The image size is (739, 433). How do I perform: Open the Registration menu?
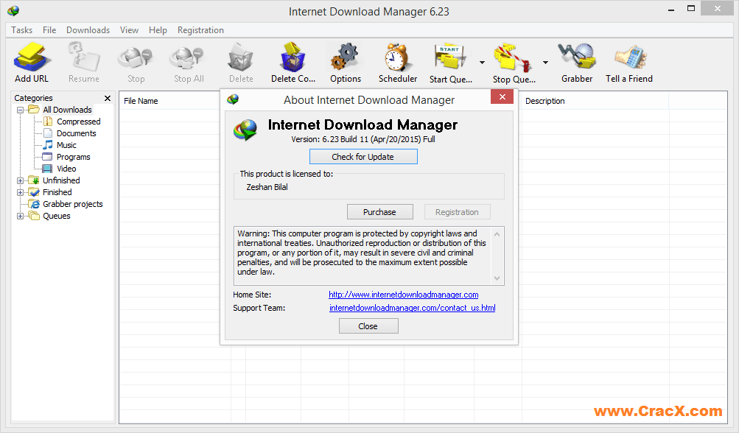[x=200, y=30]
